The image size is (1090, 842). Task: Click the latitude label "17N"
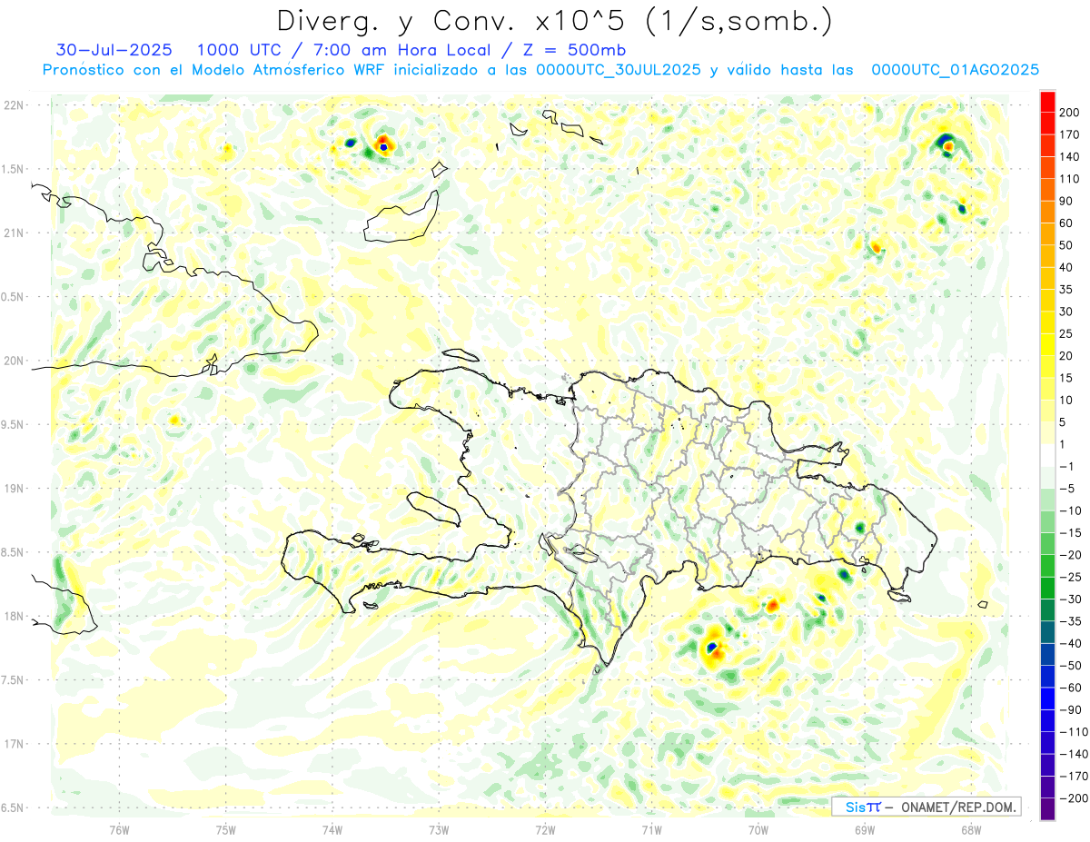pyautogui.click(x=14, y=744)
